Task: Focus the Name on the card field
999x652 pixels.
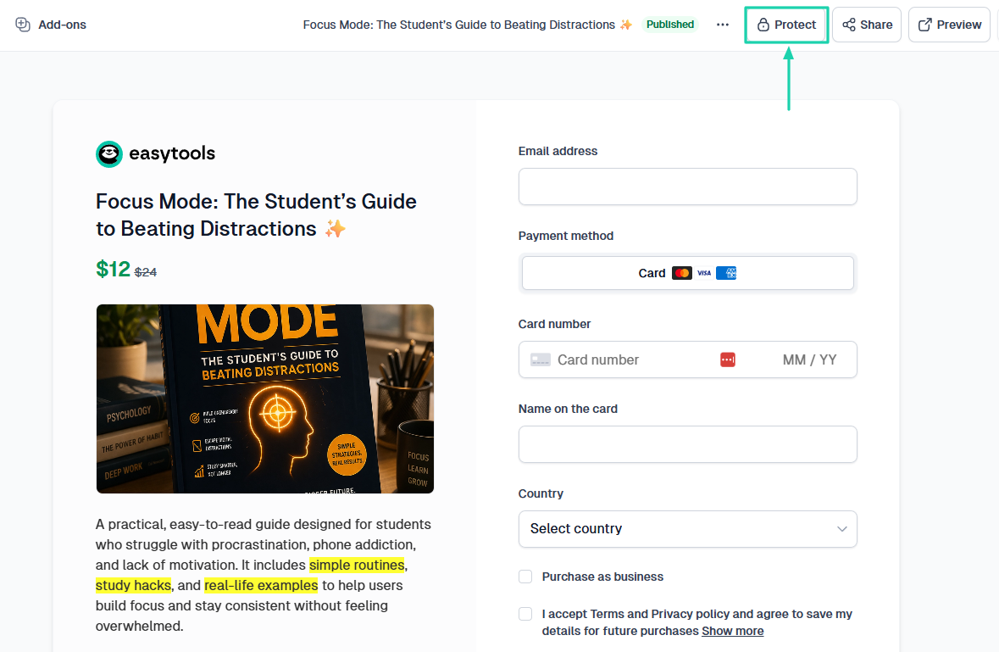Action: (x=687, y=444)
